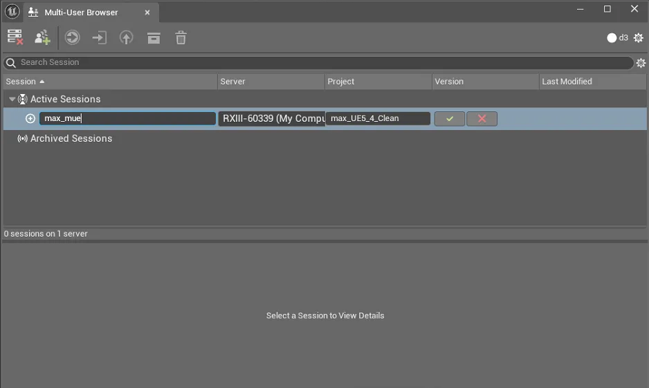Image resolution: width=649 pixels, height=388 pixels.
Task: Select the Archived Sessions group
Action: (x=71, y=138)
